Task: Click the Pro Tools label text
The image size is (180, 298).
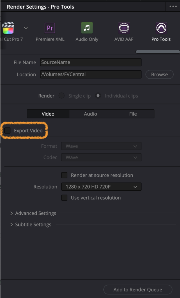Action: tap(161, 39)
